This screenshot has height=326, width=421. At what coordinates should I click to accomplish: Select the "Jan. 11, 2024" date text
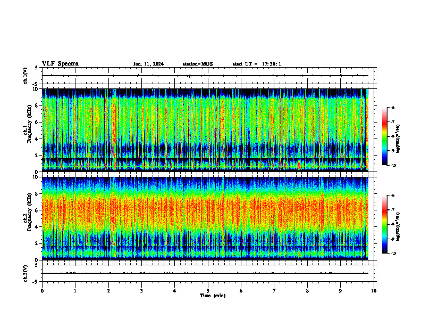click(x=148, y=64)
